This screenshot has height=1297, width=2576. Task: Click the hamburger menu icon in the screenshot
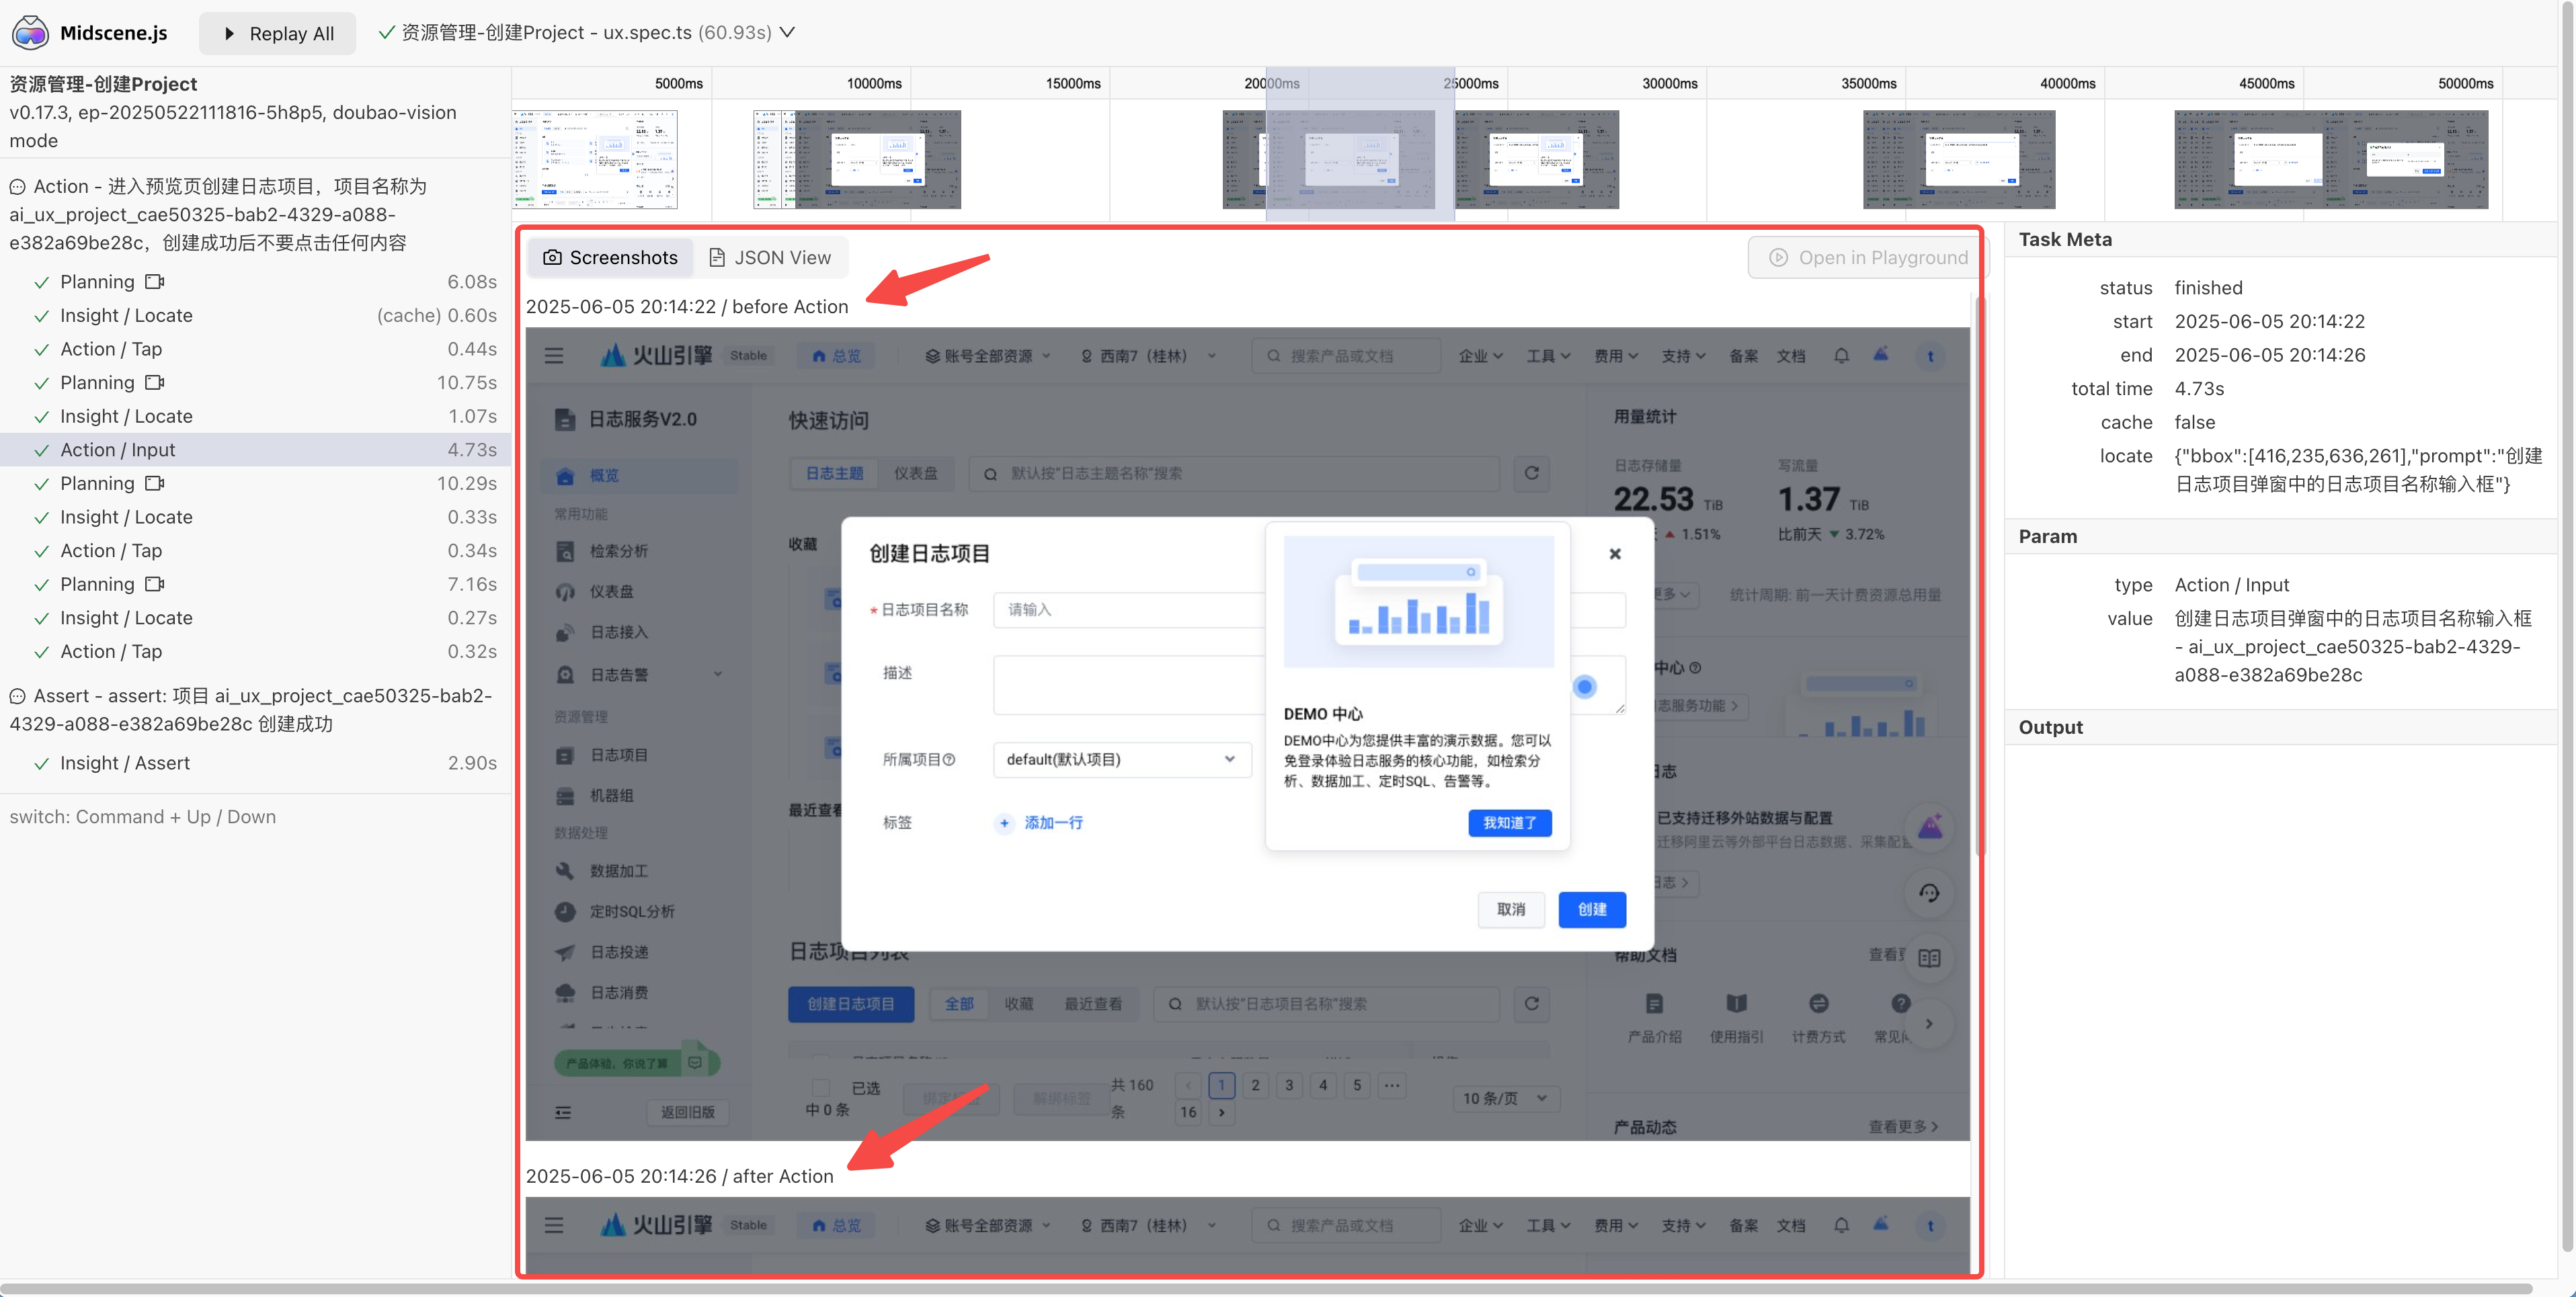point(554,356)
